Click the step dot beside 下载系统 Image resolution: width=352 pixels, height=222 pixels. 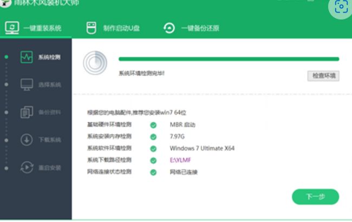coord(6,140)
